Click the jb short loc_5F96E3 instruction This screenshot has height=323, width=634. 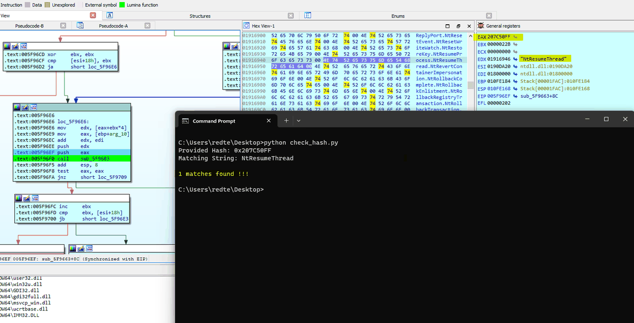click(72, 218)
